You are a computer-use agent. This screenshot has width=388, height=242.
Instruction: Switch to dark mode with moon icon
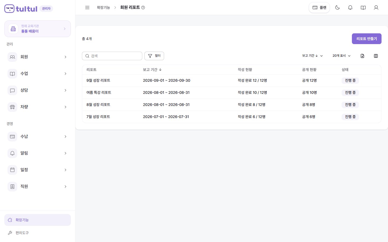pyautogui.click(x=337, y=8)
